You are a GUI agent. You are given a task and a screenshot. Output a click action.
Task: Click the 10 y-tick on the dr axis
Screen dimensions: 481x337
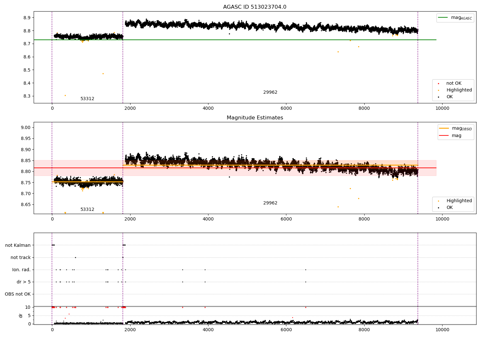click(28, 307)
